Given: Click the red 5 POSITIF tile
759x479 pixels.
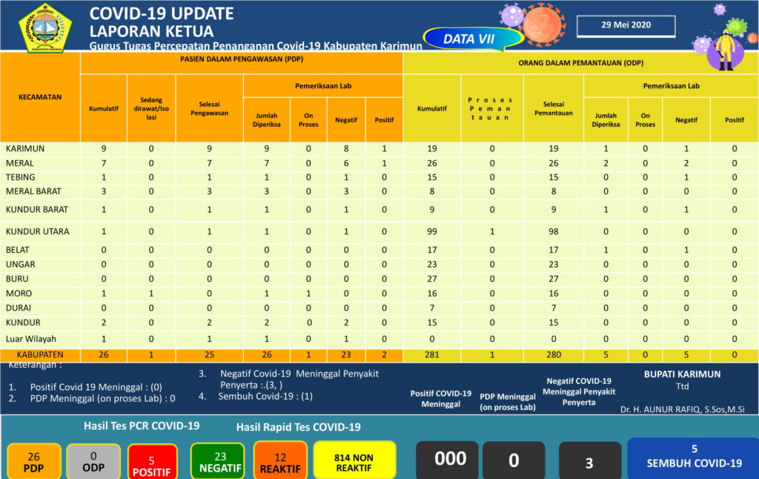Looking at the screenshot, I should pyautogui.click(x=152, y=463).
